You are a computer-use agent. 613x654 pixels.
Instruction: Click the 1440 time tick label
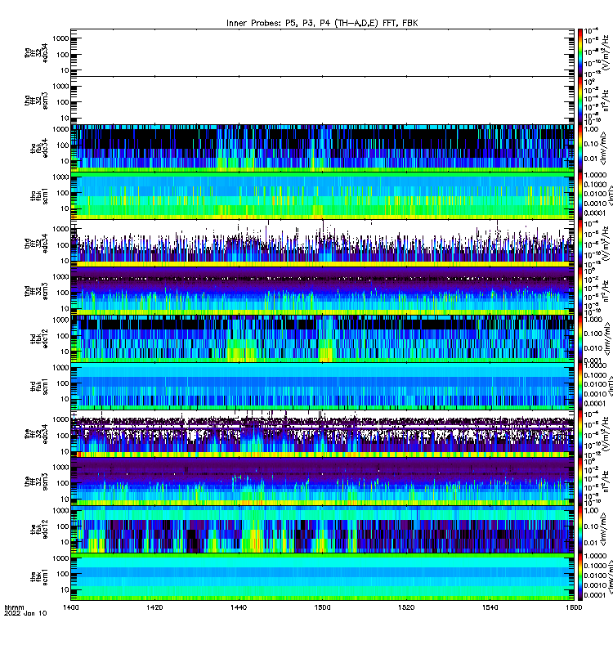click(239, 607)
